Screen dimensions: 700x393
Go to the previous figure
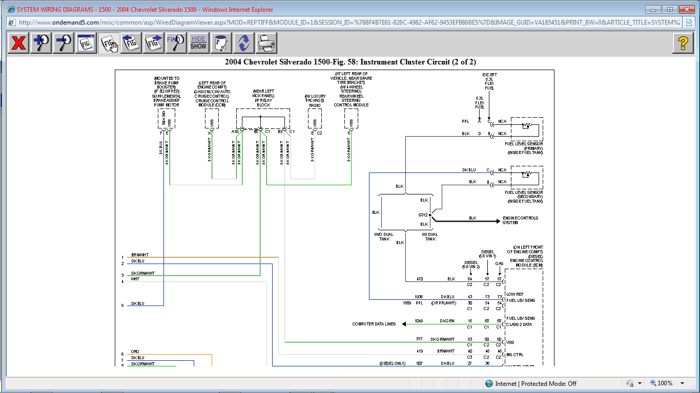tap(131, 43)
